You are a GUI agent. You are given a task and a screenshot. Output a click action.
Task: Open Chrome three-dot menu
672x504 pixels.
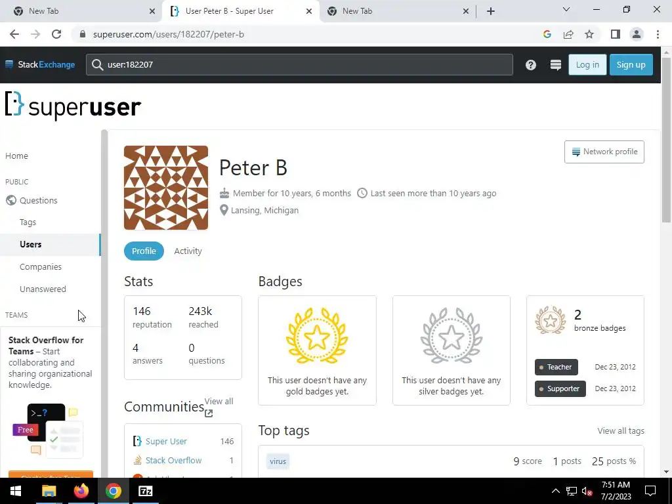[x=658, y=34]
